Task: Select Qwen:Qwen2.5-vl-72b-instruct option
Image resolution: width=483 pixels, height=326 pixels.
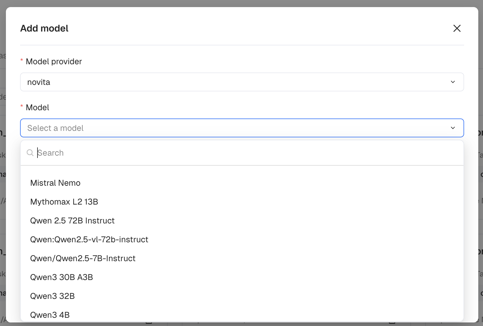Action: 242,240
